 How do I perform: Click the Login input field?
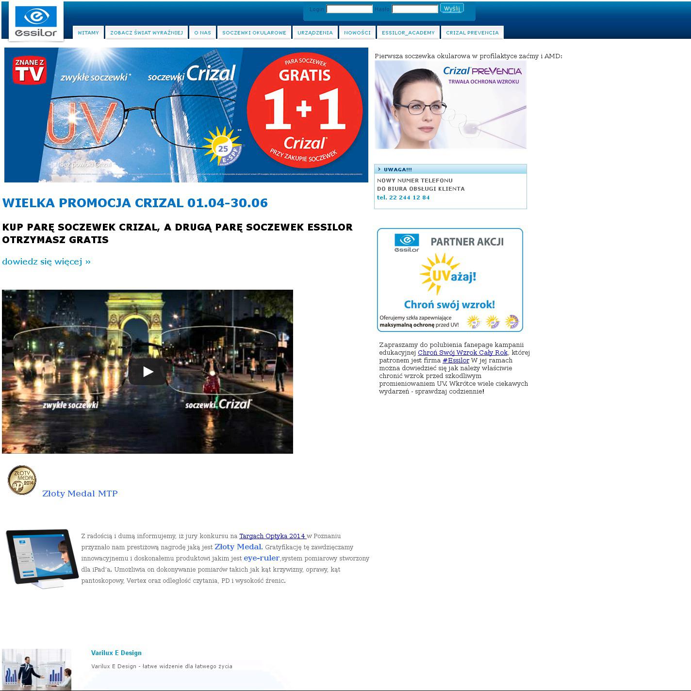pyautogui.click(x=349, y=9)
